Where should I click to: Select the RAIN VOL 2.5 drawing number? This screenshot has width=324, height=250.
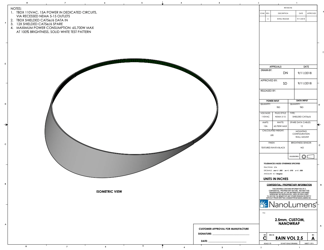[289, 238]
